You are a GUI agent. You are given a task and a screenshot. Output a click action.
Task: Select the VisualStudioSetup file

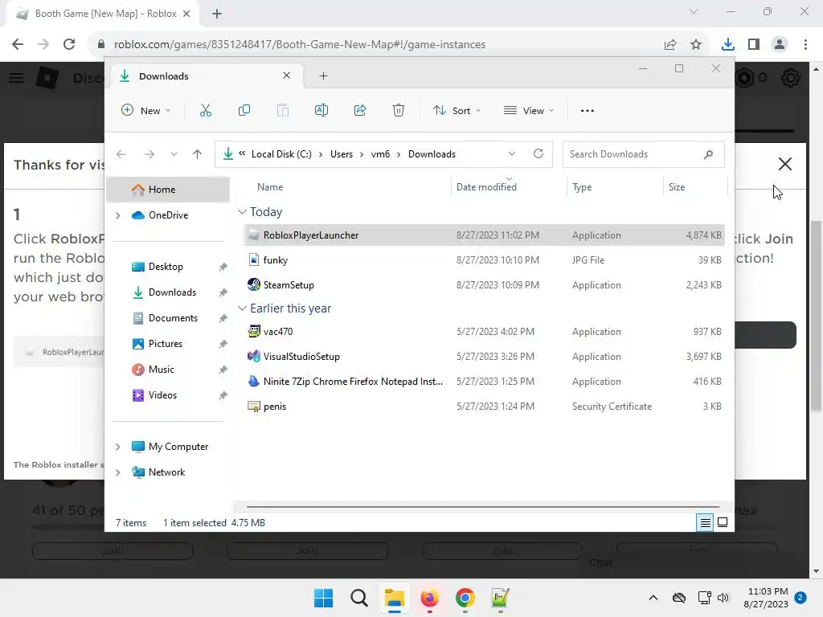(x=483, y=357)
